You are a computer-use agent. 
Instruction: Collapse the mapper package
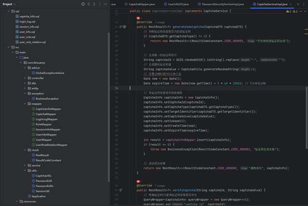25,104
